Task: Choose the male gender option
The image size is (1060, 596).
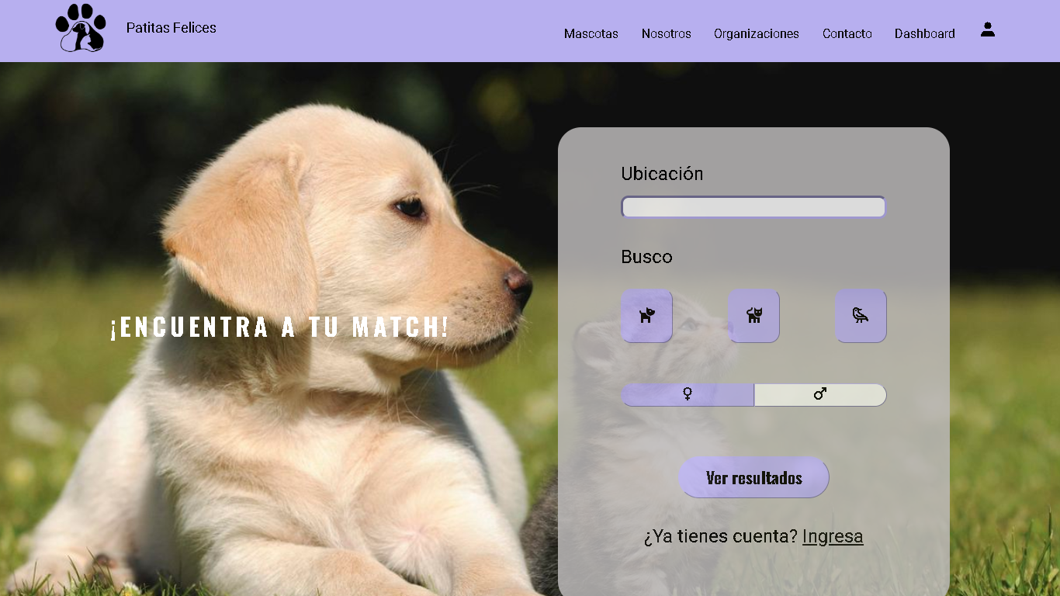Action: pyautogui.click(x=820, y=394)
